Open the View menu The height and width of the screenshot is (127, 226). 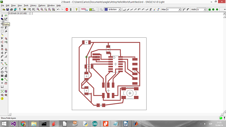click(20, 6)
